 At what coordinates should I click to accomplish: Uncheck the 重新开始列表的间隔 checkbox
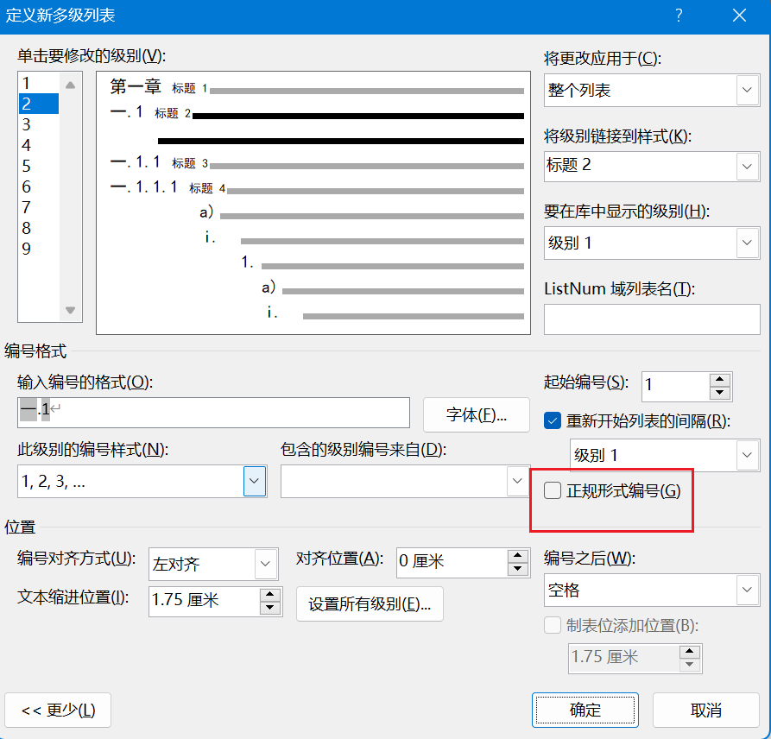point(553,421)
